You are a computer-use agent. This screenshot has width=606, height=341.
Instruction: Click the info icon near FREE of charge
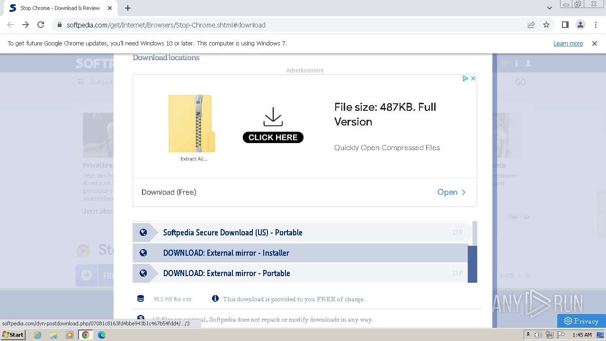(x=215, y=298)
